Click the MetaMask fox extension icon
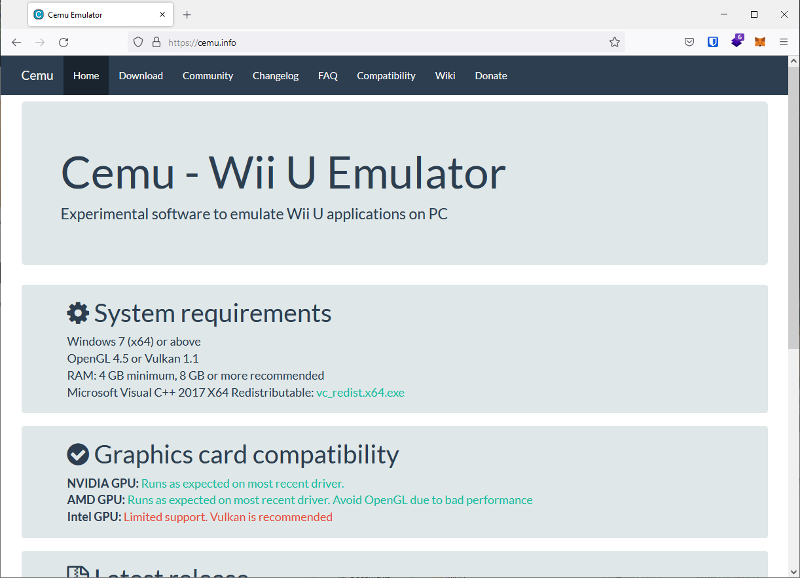 click(x=759, y=42)
